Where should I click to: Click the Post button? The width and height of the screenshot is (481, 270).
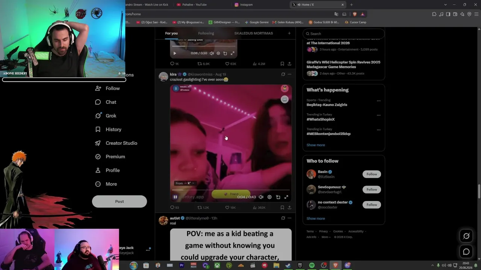119,201
